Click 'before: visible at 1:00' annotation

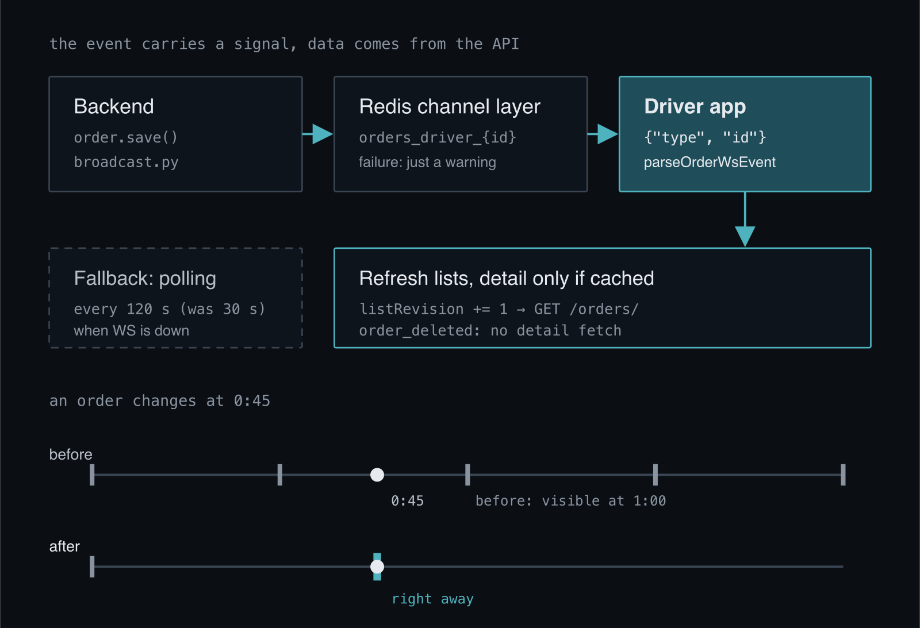click(570, 501)
